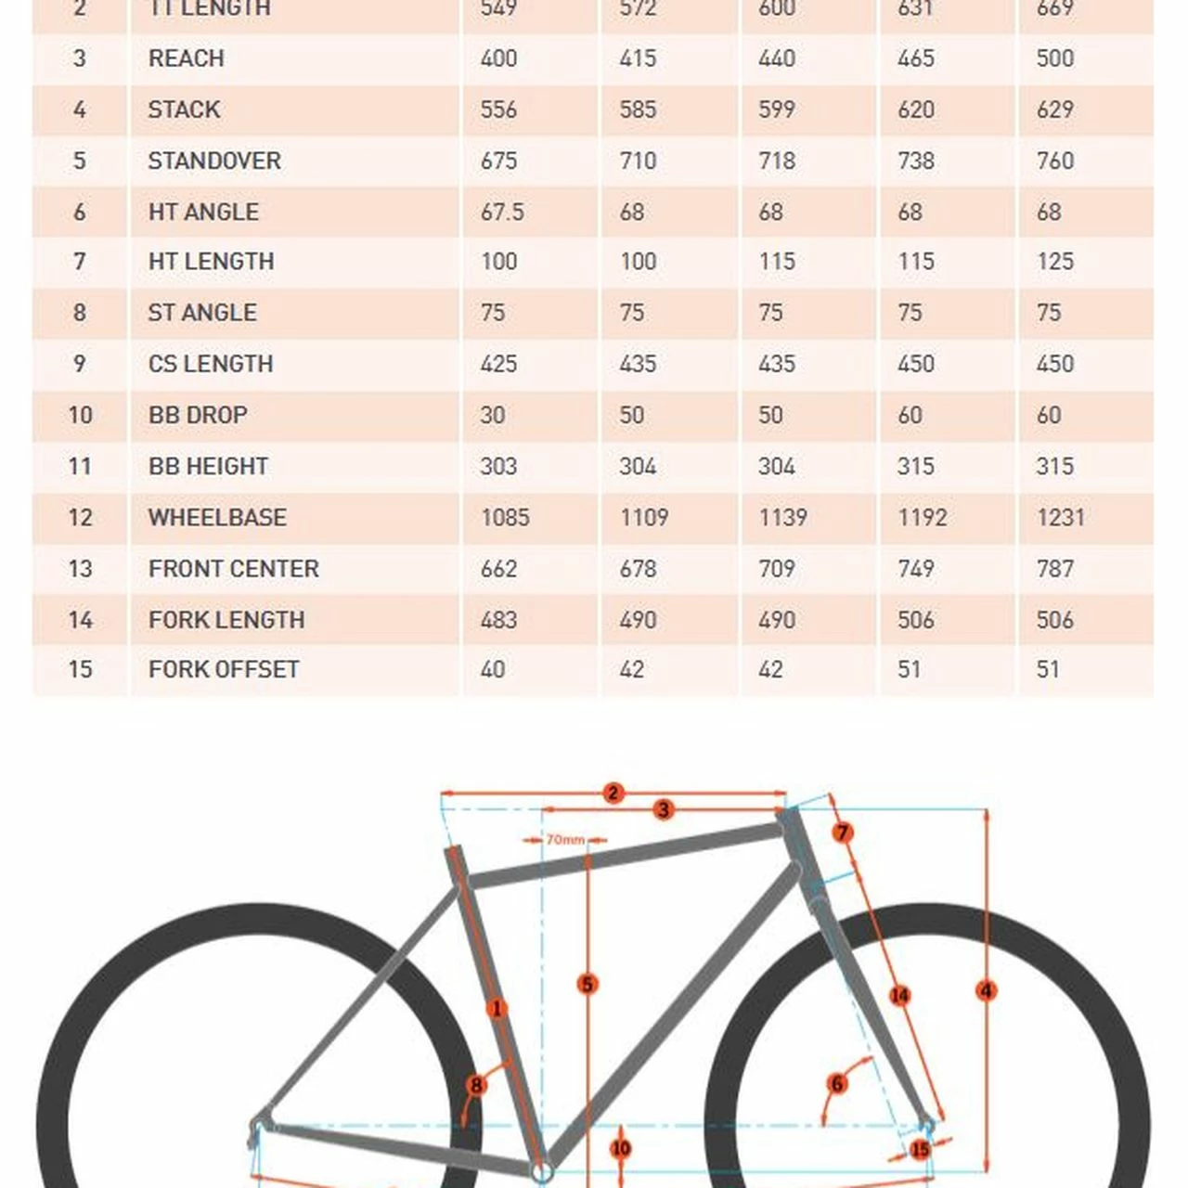Click fork offset marker 15

pyautogui.click(x=920, y=1150)
